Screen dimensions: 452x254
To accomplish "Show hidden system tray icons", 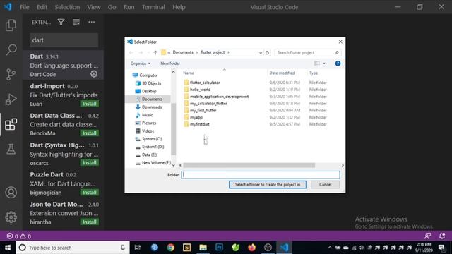I will click(x=330, y=248).
